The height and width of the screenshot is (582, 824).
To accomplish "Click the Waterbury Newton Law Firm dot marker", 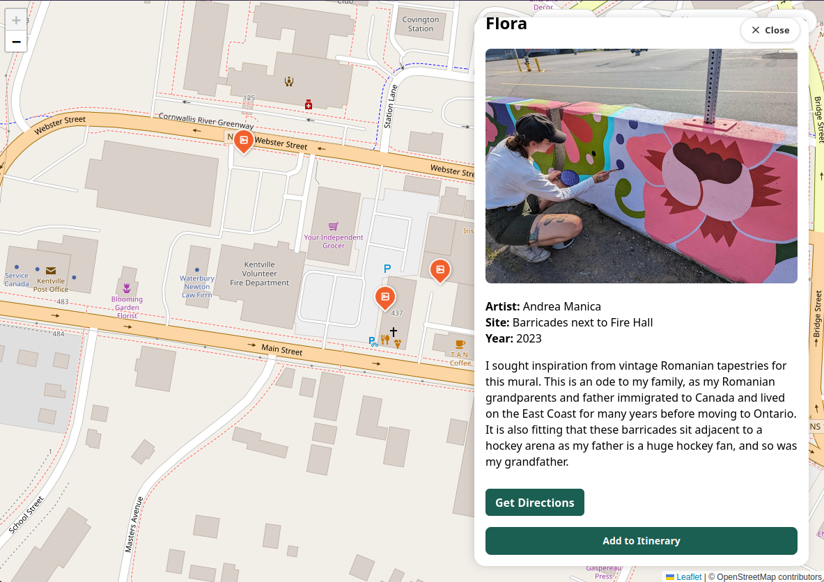I will tap(197, 270).
